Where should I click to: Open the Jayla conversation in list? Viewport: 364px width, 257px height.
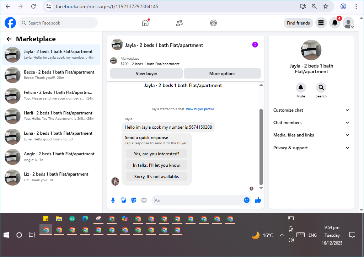[51, 55]
